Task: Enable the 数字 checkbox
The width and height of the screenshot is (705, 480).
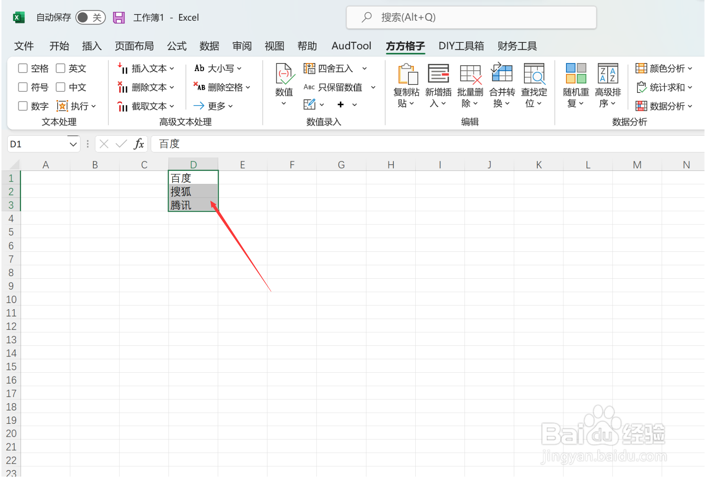Action: 23,106
